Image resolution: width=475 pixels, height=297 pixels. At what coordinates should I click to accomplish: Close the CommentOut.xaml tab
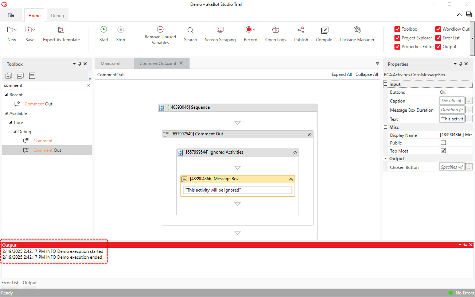182,63
